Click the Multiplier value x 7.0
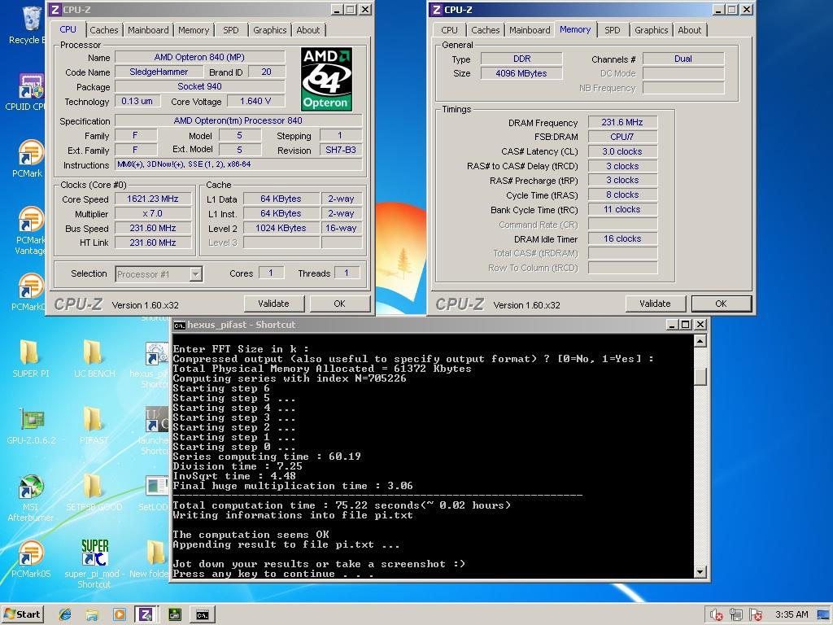This screenshot has width=833, height=625. (153, 213)
